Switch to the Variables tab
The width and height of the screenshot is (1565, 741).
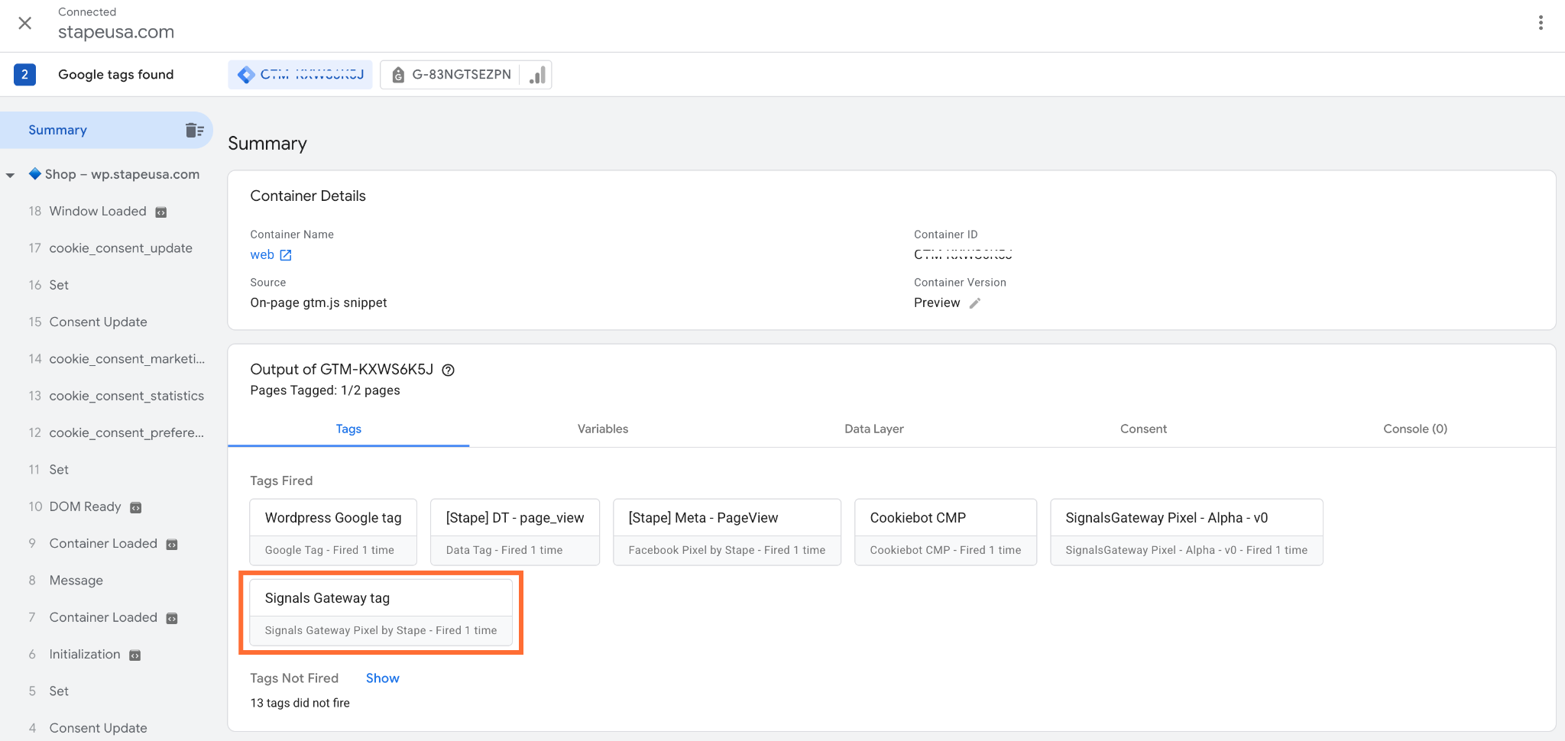(603, 429)
